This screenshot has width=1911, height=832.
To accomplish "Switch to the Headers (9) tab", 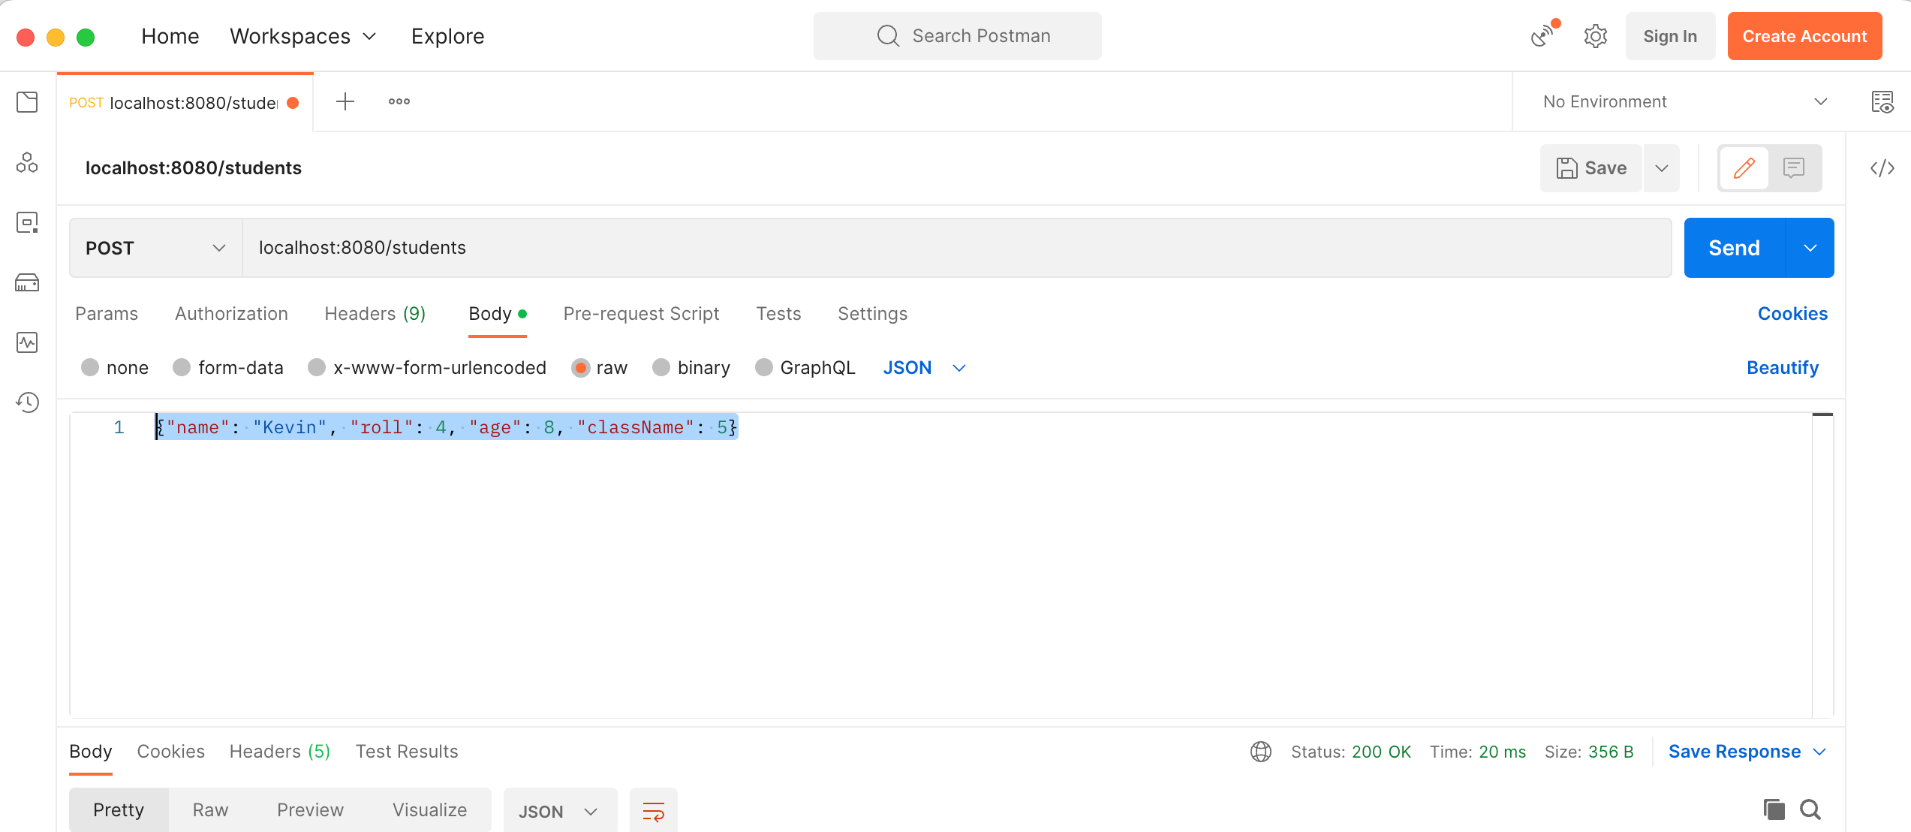I will point(375,314).
